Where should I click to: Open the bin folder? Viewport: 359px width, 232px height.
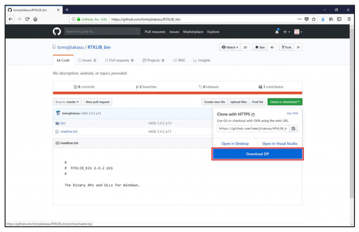pos(63,123)
